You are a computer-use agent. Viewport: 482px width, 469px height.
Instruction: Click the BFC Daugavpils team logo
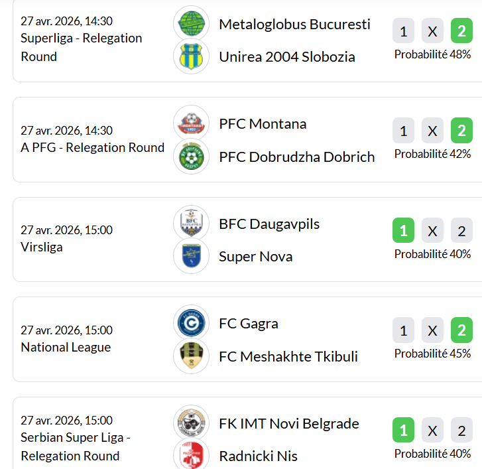(192, 224)
